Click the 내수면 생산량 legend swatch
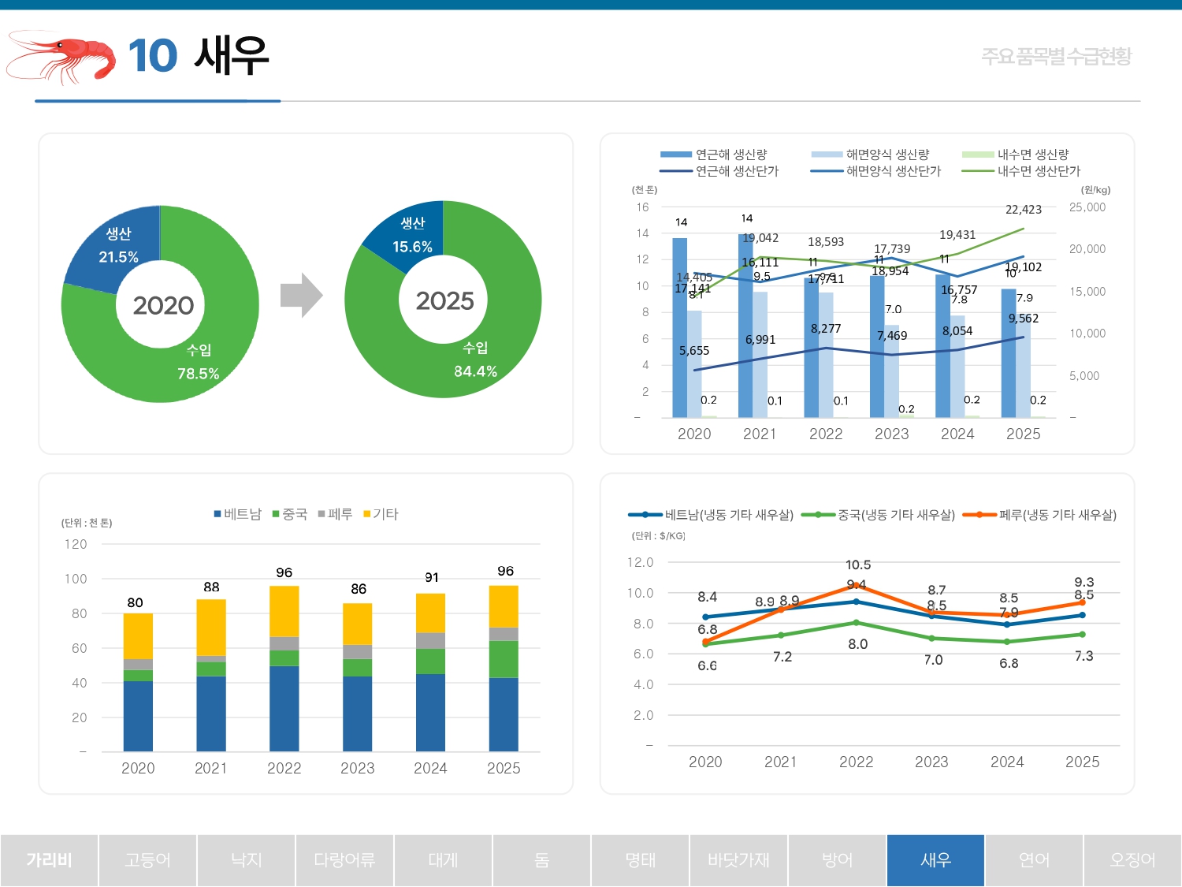 pyautogui.click(x=978, y=155)
